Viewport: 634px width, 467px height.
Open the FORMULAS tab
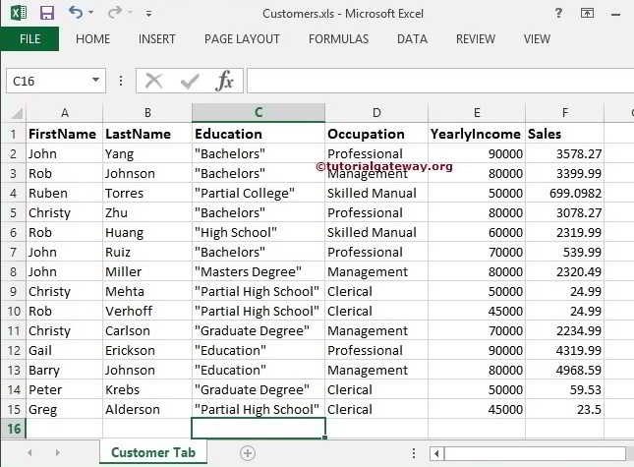pyautogui.click(x=338, y=38)
